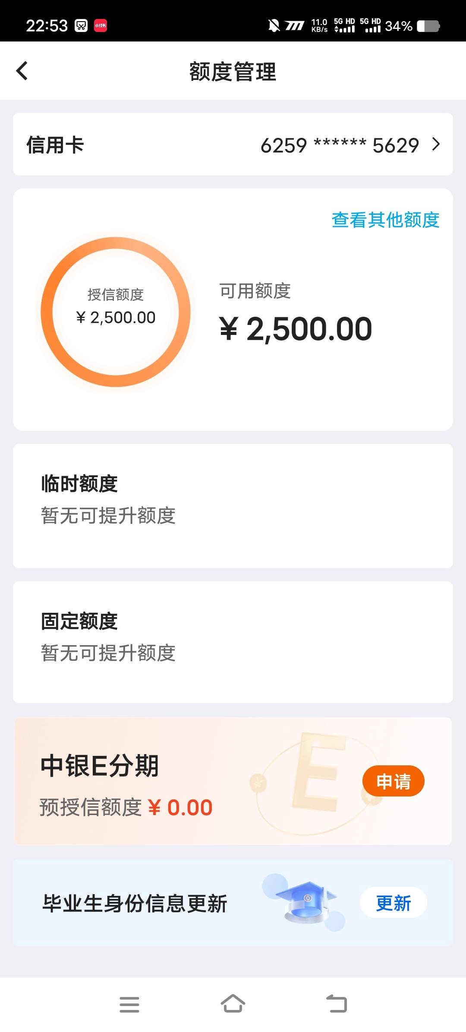Expand the credit card number chevron
The width and height of the screenshot is (466, 1032).
click(x=436, y=144)
